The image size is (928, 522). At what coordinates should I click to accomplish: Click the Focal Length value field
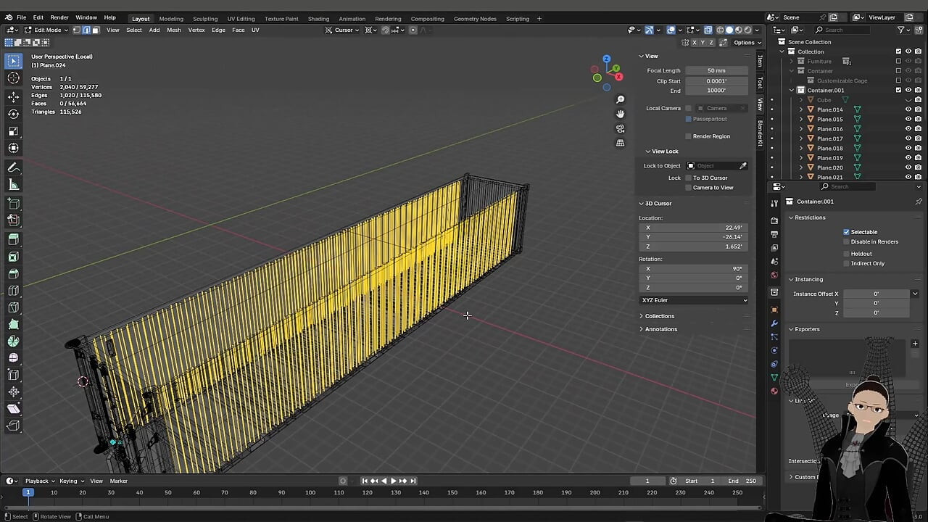716,70
